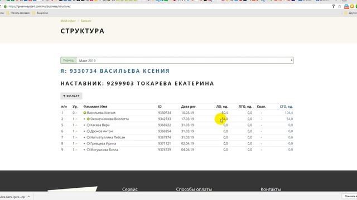Click the downloaded zip file in downloads bar
The image size is (357, 200).
[12, 197]
